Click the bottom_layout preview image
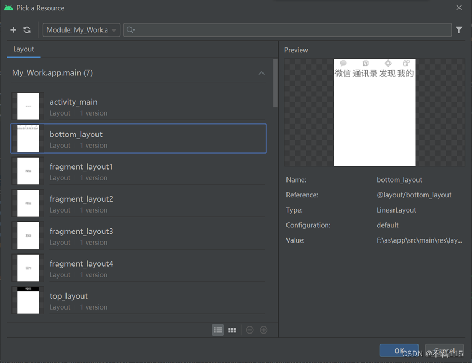This screenshot has width=472, height=363. (x=374, y=112)
